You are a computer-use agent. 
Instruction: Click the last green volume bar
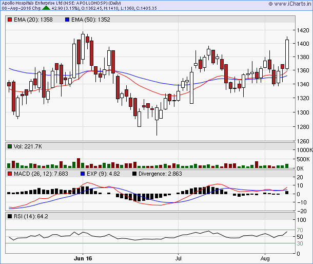287,166
